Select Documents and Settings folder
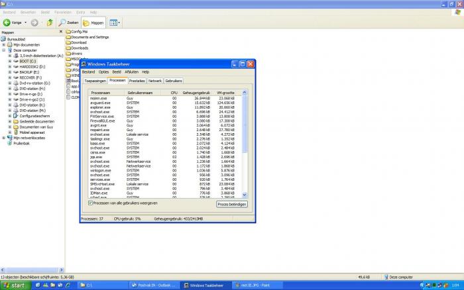 click(x=87, y=37)
